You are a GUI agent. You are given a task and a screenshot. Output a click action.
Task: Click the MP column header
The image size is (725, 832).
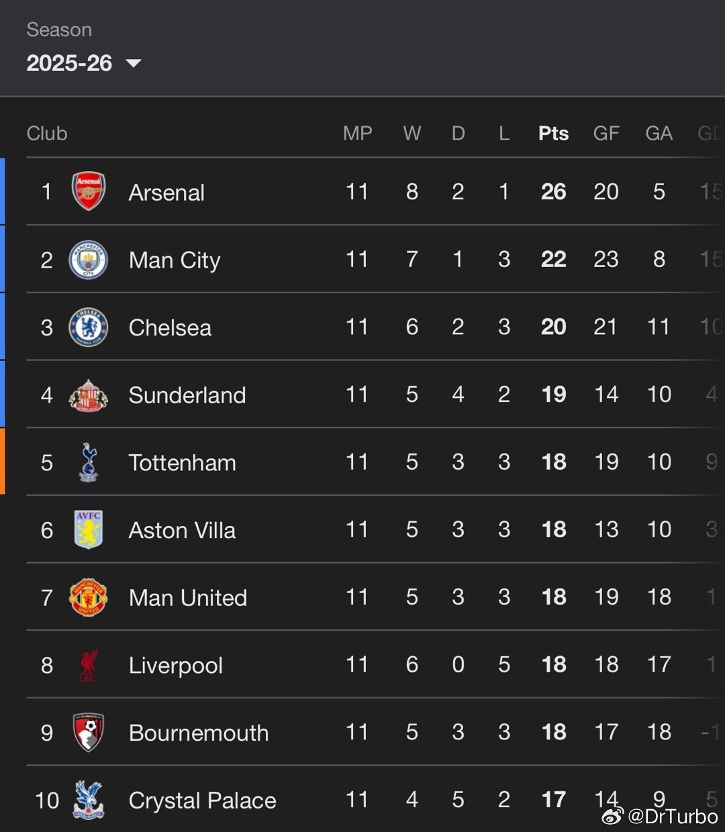pos(357,134)
